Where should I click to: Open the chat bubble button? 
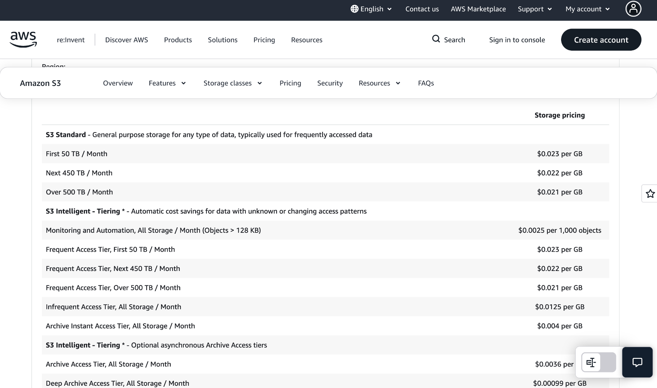tap(637, 362)
